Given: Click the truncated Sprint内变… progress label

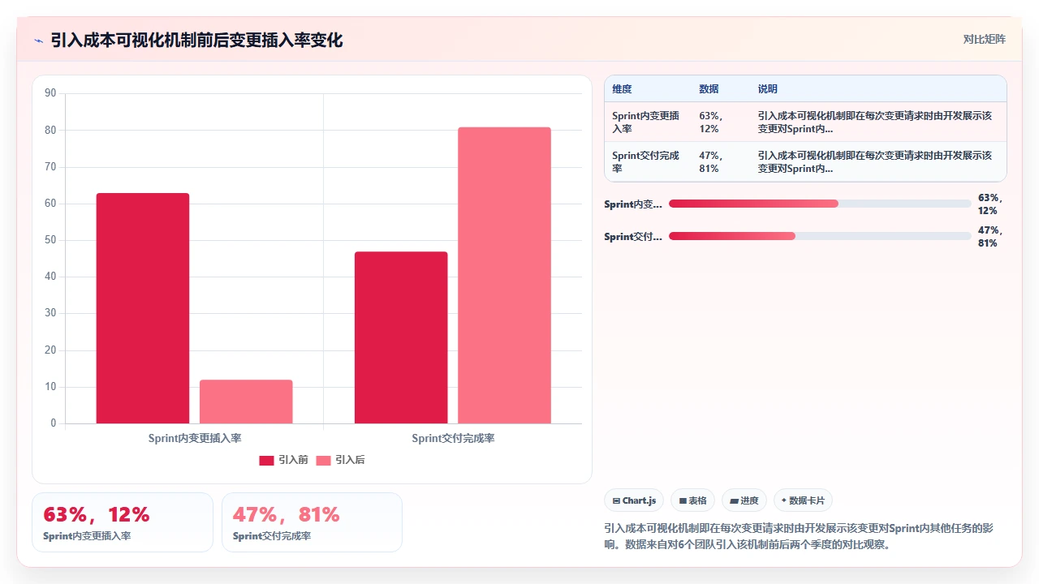Looking at the screenshot, I should point(633,204).
